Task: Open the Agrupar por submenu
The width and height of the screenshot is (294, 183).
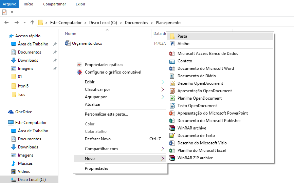Action: 120,97
